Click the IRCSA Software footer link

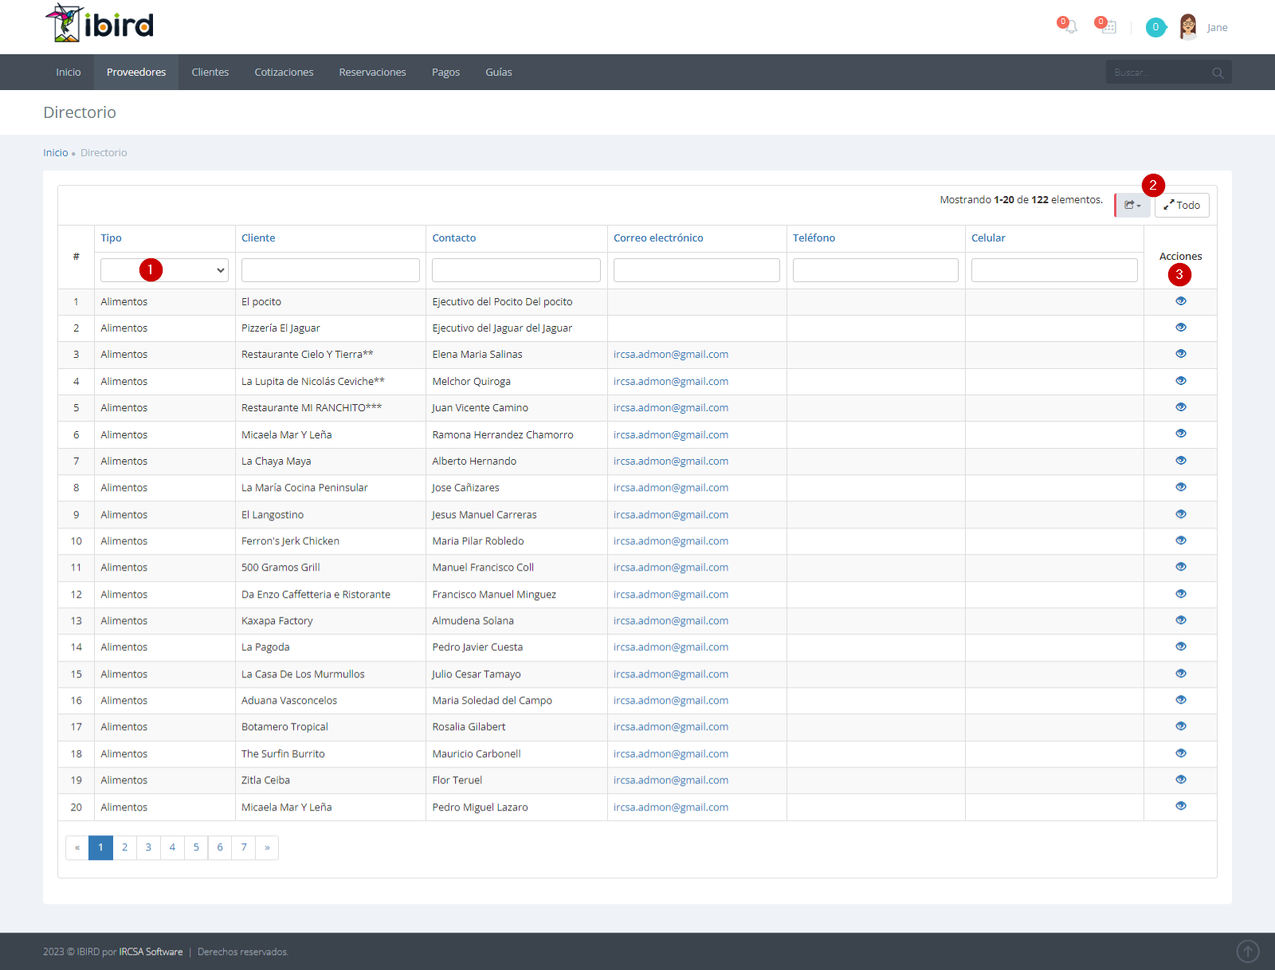pyautogui.click(x=151, y=952)
